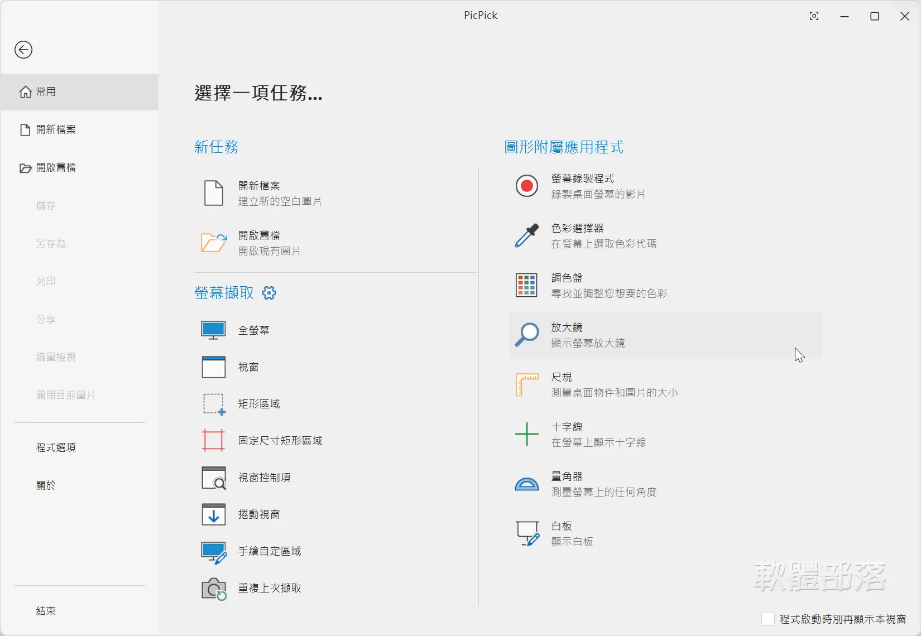Choose 結束 to exit the program
Screen dimensions: 921x636
tap(80, 611)
